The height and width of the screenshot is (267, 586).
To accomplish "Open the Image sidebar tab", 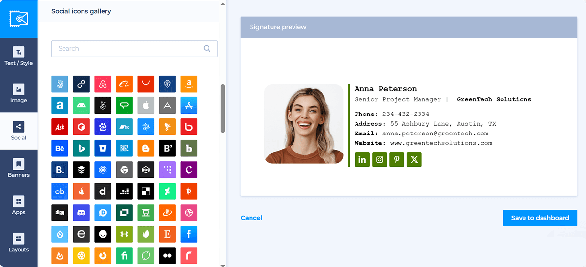I will pyautogui.click(x=19, y=94).
